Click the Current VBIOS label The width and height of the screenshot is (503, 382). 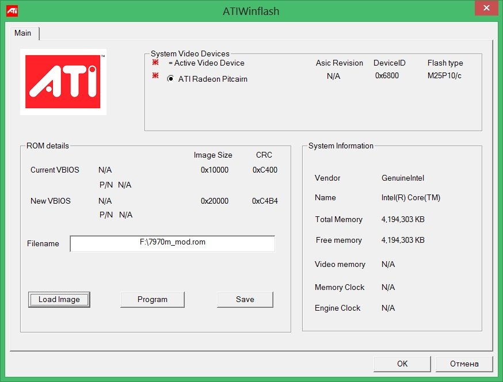[55, 170]
